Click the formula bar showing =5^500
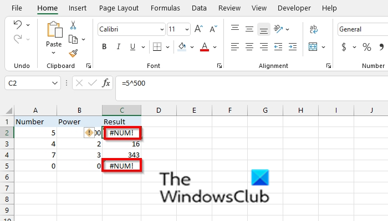The width and height of the screenshot is (388, 221). [252, 88]
